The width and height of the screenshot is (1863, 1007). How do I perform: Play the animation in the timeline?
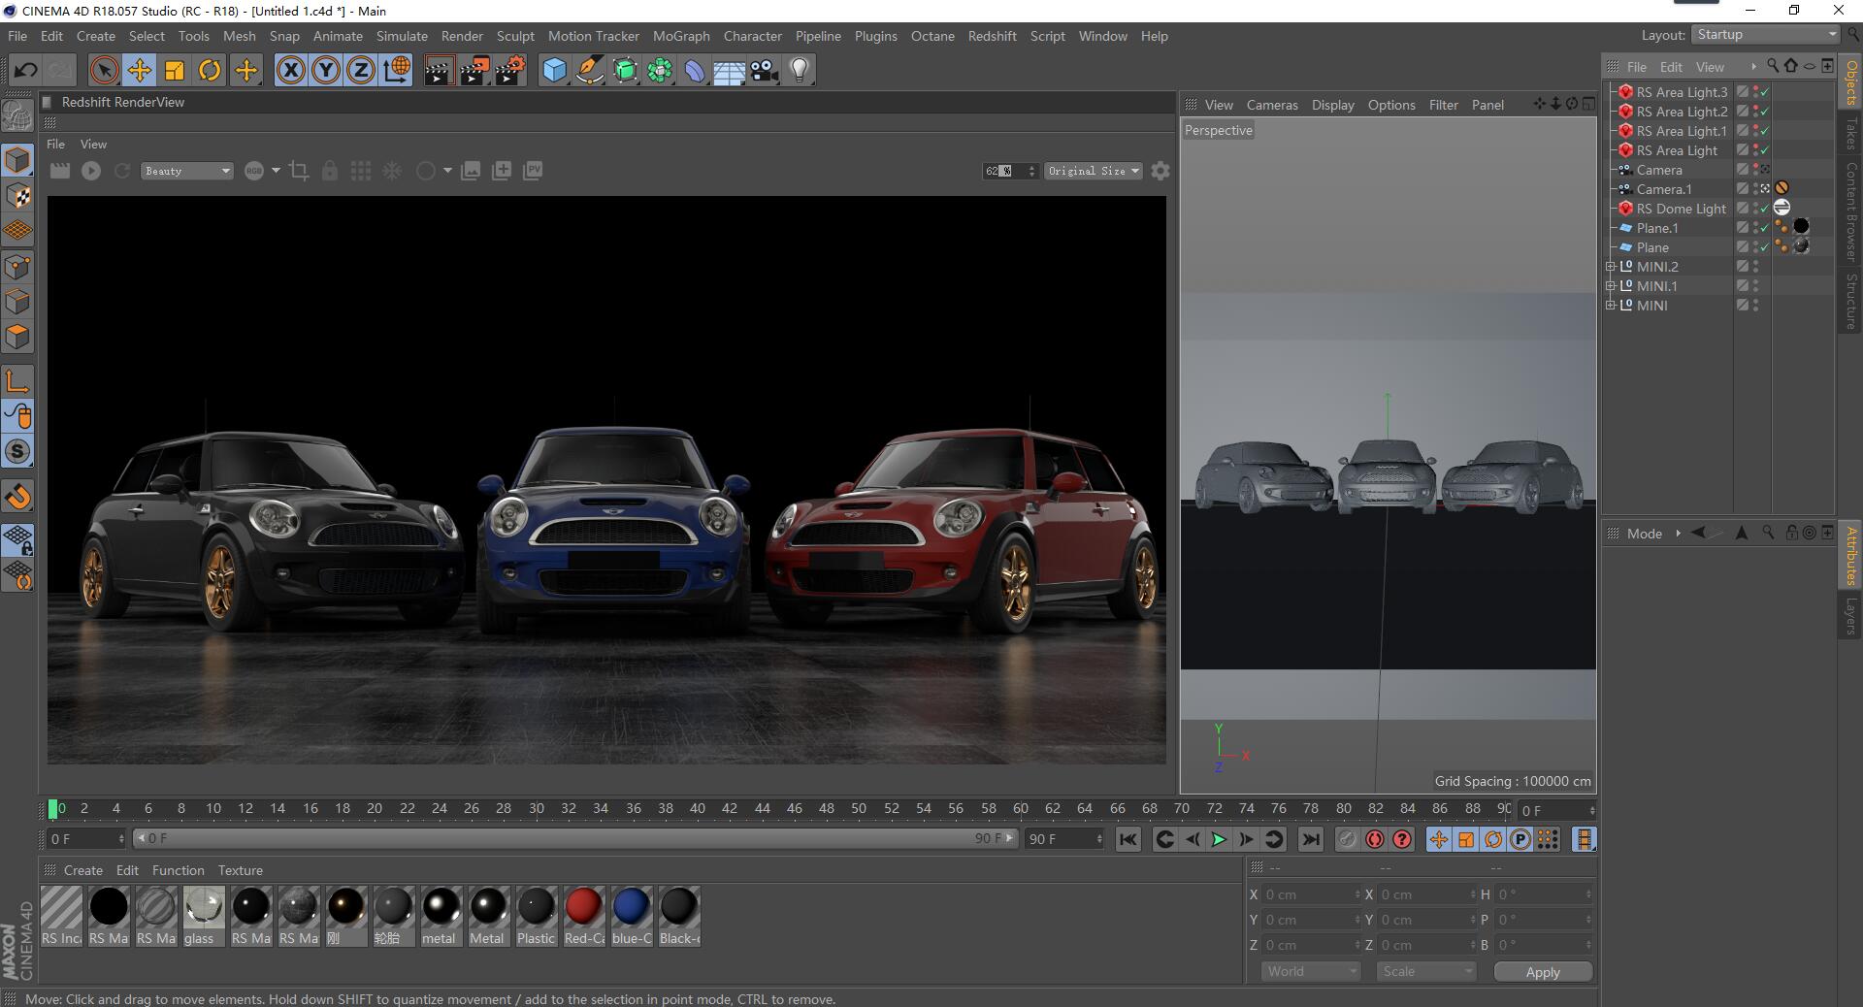point(1218,840)
